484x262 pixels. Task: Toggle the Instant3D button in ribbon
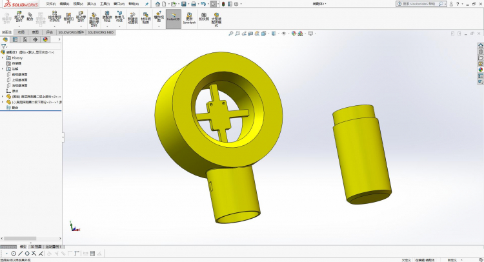(x=174, y=19)
